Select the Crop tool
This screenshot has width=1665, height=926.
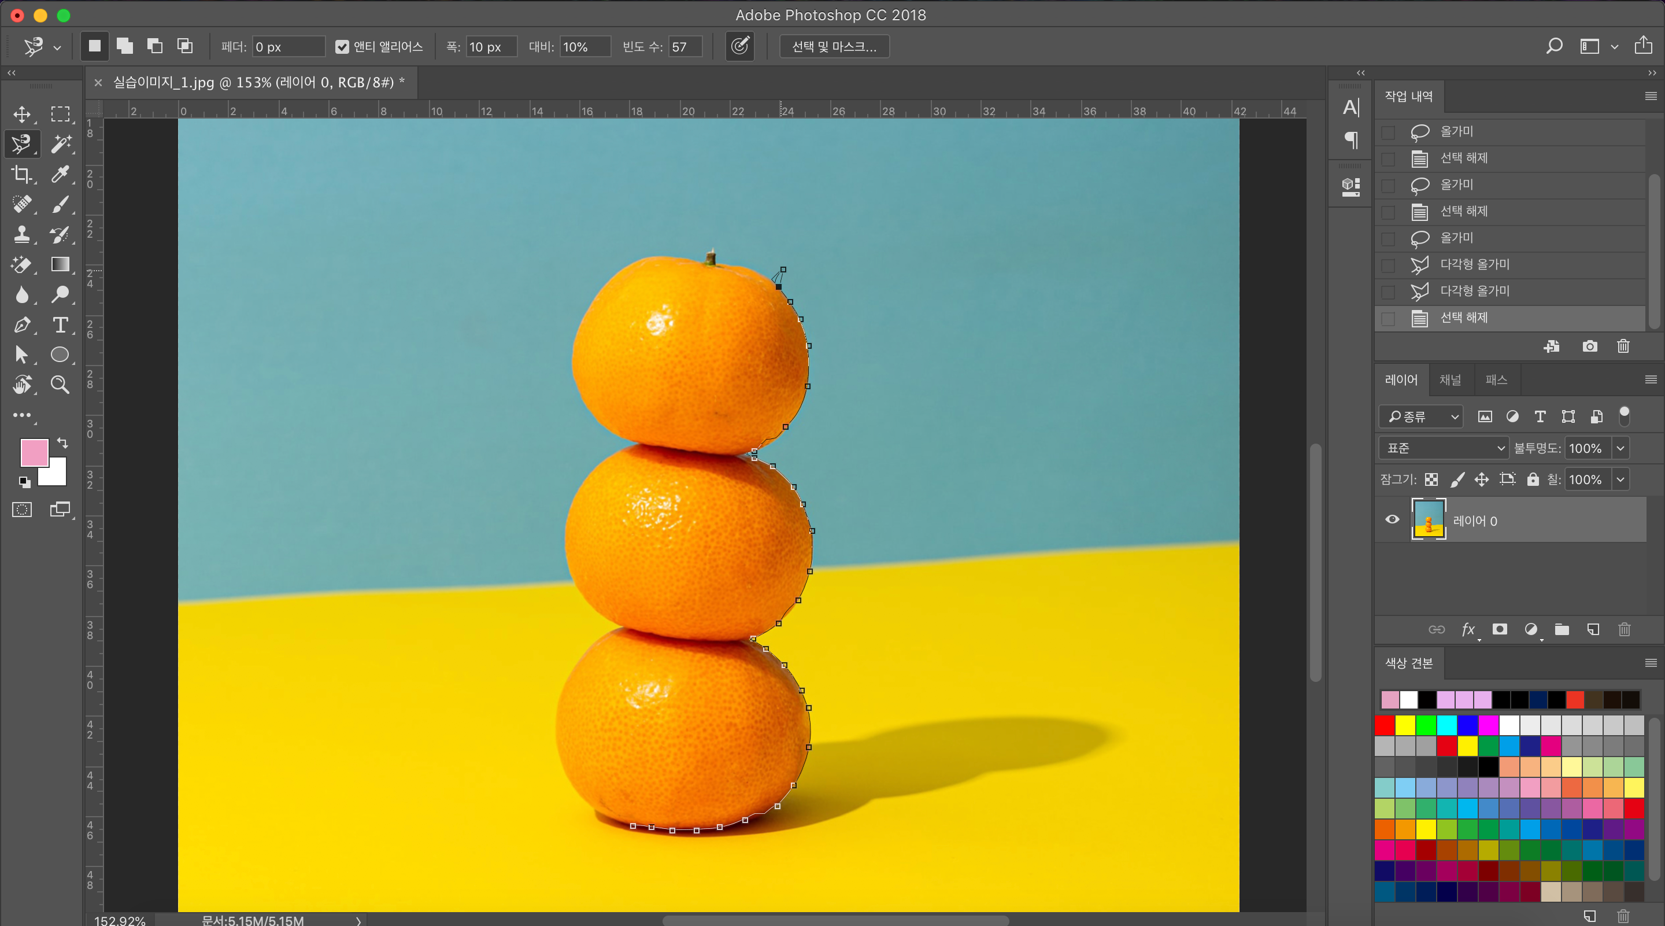coord(22,174)
